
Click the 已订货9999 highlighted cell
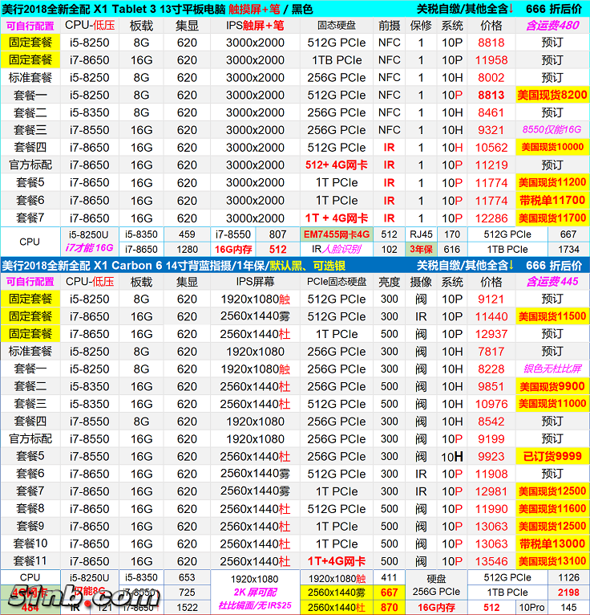(552, 457)
